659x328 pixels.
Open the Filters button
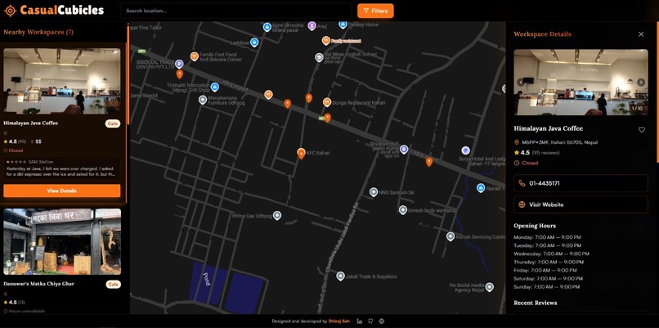click(x=375, y=11)
